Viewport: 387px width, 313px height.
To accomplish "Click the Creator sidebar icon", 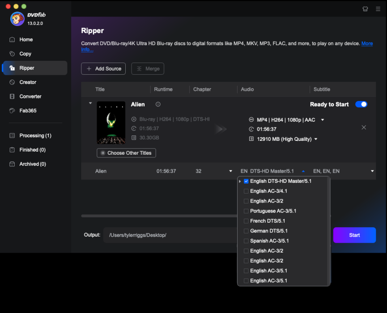I will click(x=12, y=82).
